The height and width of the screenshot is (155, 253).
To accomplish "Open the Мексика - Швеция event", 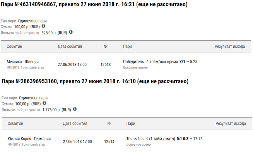I will pyautogui.click(x=23, y=62).
